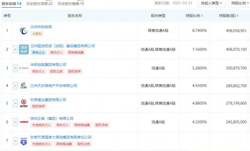Image resolution: width=250 pixels, height=151 pixels.
Task: Click the 国资投资 logo icon
Action: [24, 49]
